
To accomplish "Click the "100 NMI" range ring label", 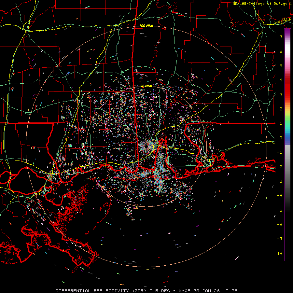I will (x=146, y=26).
